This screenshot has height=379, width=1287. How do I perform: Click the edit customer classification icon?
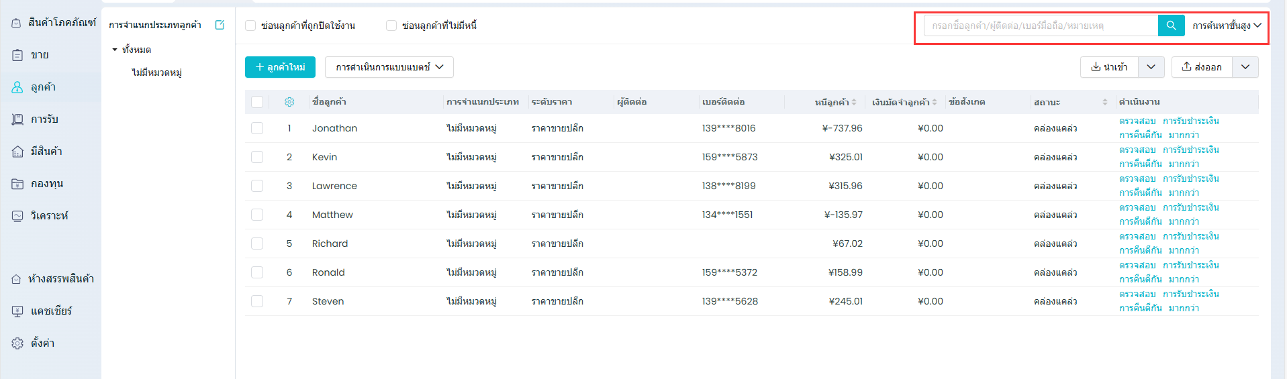[220, 25]
